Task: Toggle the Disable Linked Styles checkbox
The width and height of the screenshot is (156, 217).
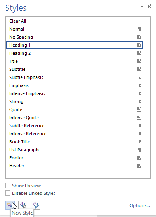Action: click(x=8, y=193)
